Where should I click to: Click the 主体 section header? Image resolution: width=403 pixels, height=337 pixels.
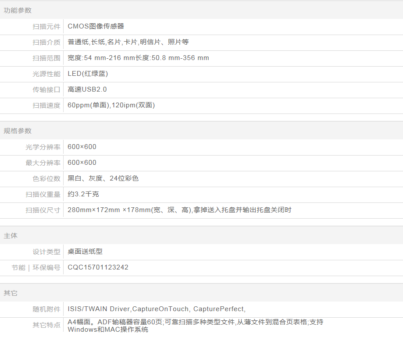coord(11,236)
